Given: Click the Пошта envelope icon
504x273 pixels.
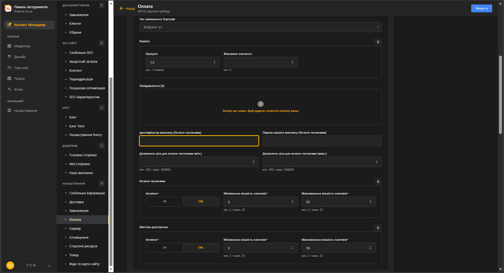Looking at the screenshot, I should click(9, 78).
